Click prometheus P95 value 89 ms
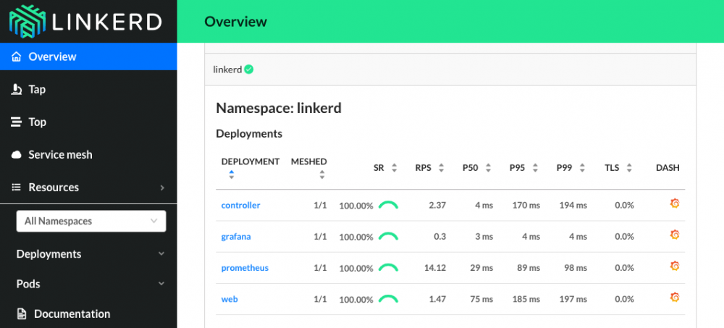This screenshot has height=328, width=724. click(529, 268)
